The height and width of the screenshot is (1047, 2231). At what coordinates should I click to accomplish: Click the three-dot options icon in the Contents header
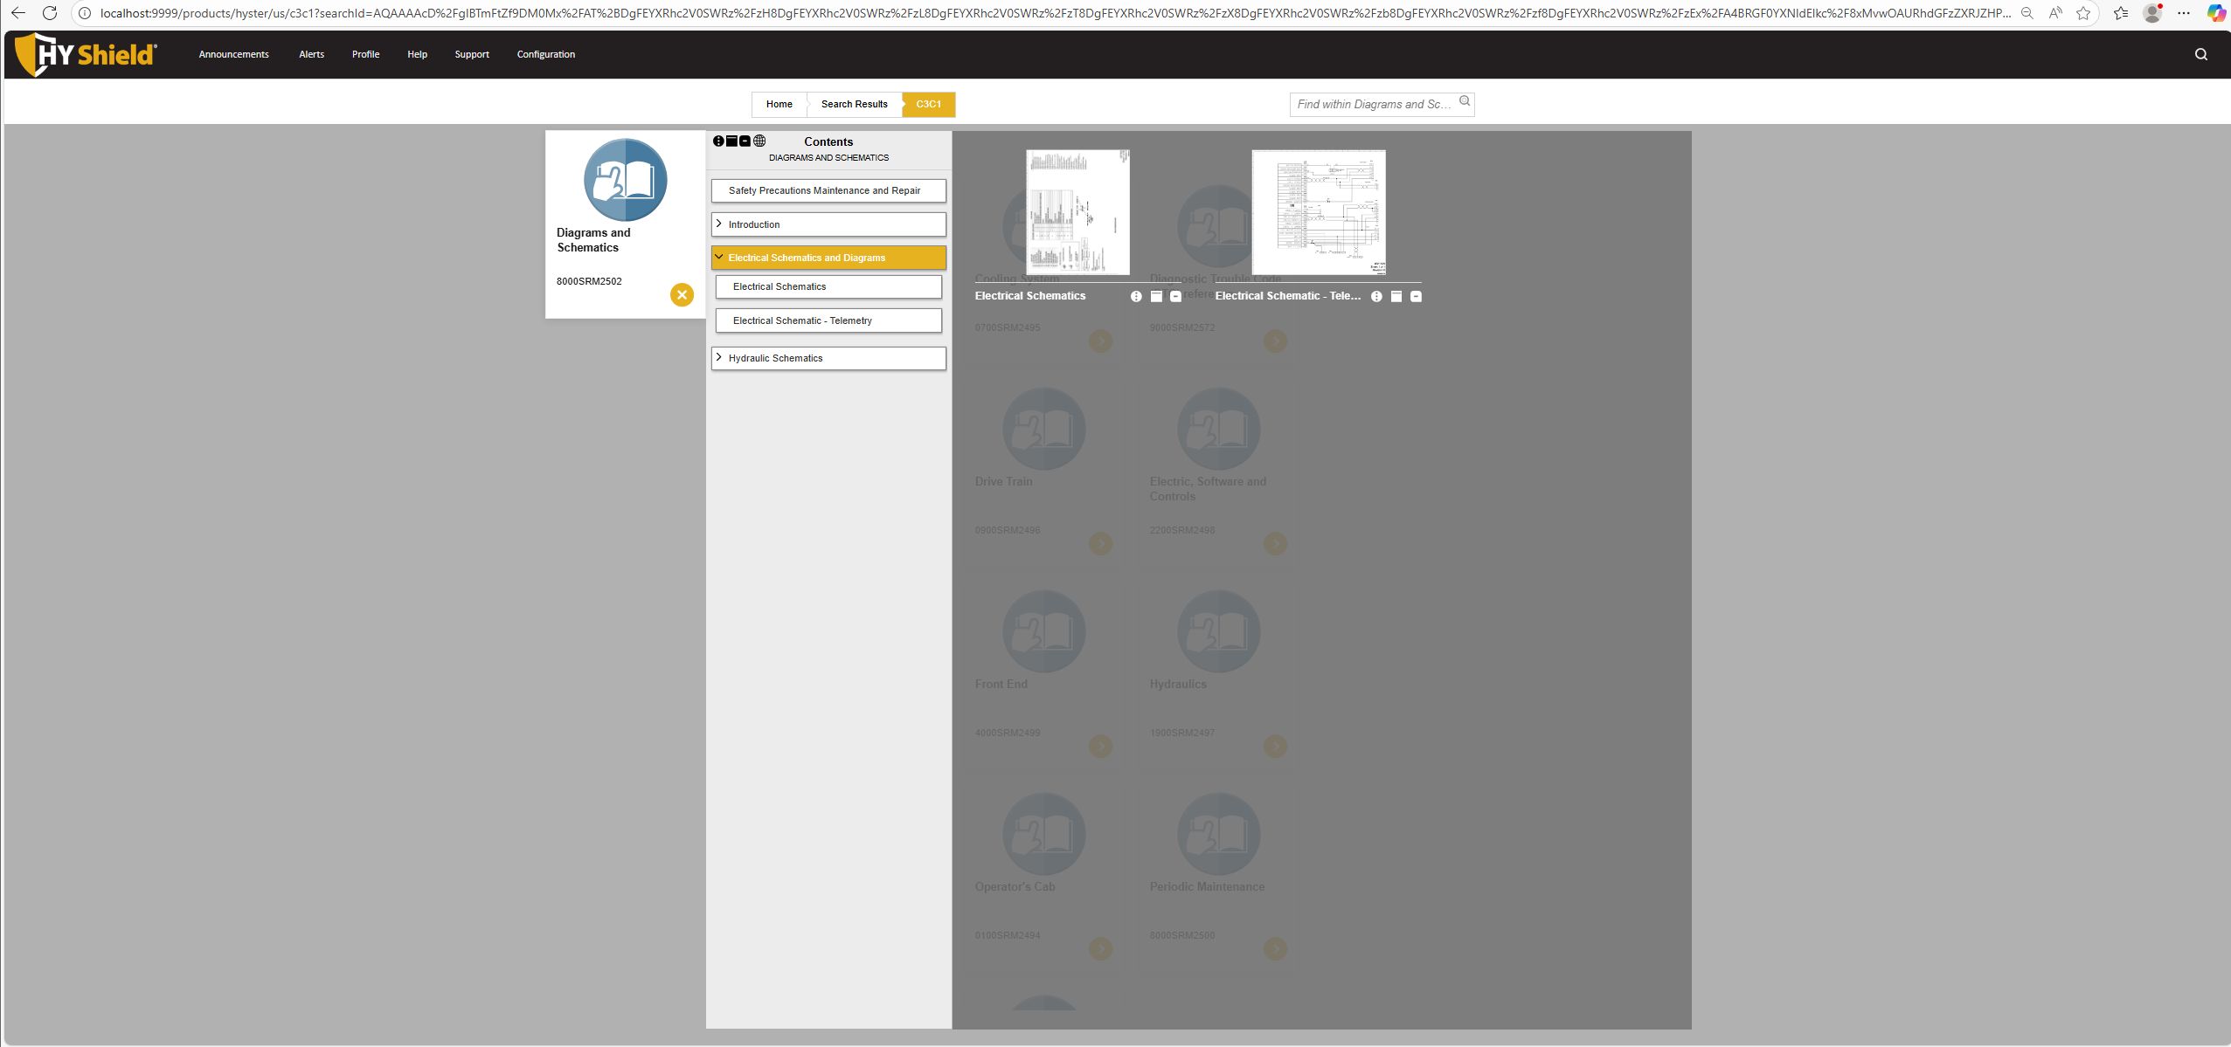tap(718, 141)
